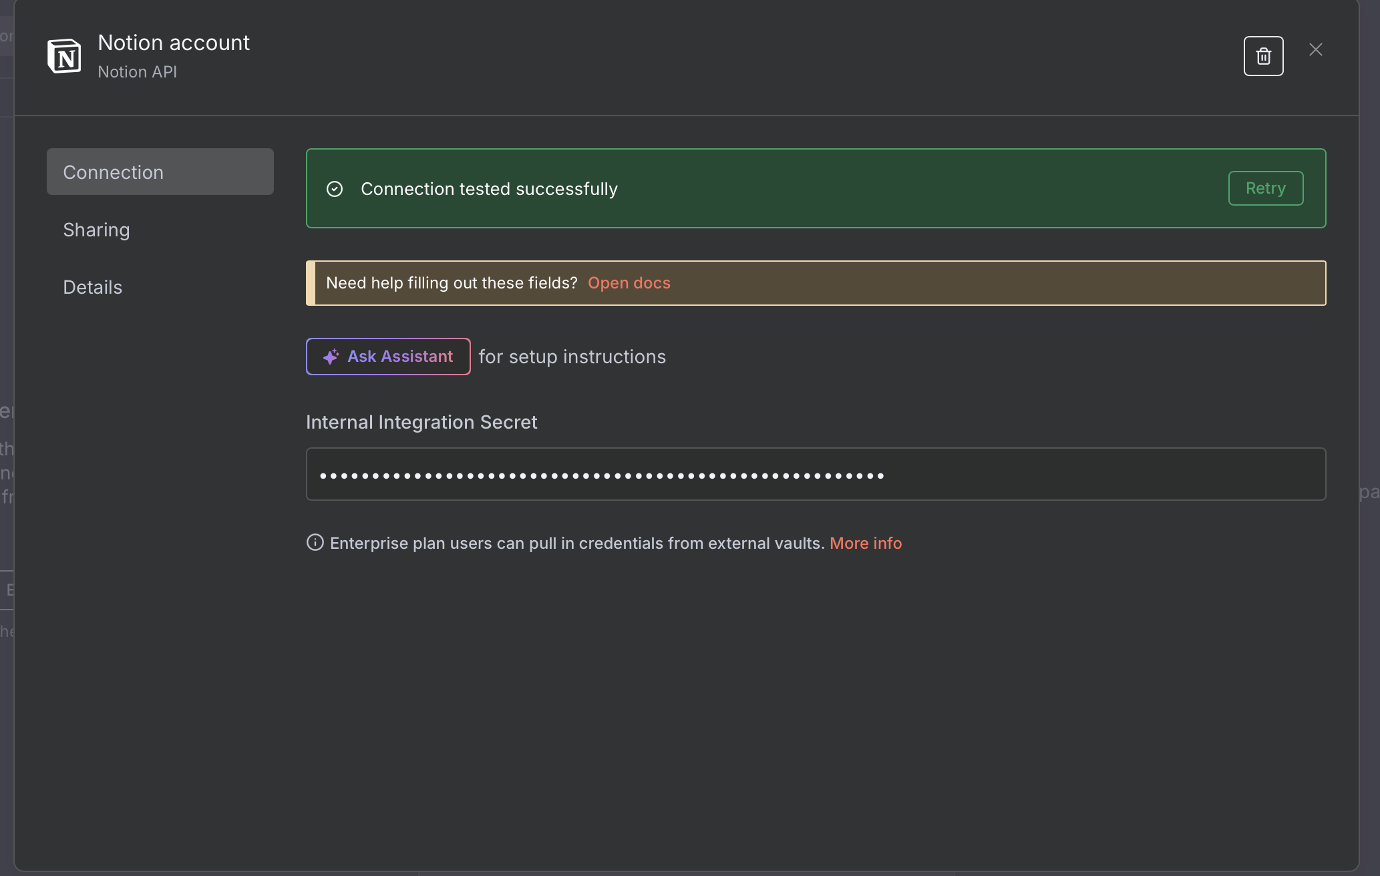
Task: Open the docs link
Action: click(x=629, y=283)
